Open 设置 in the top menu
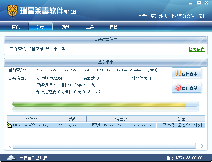Screen dimensions: 212x162 [143, 16]
